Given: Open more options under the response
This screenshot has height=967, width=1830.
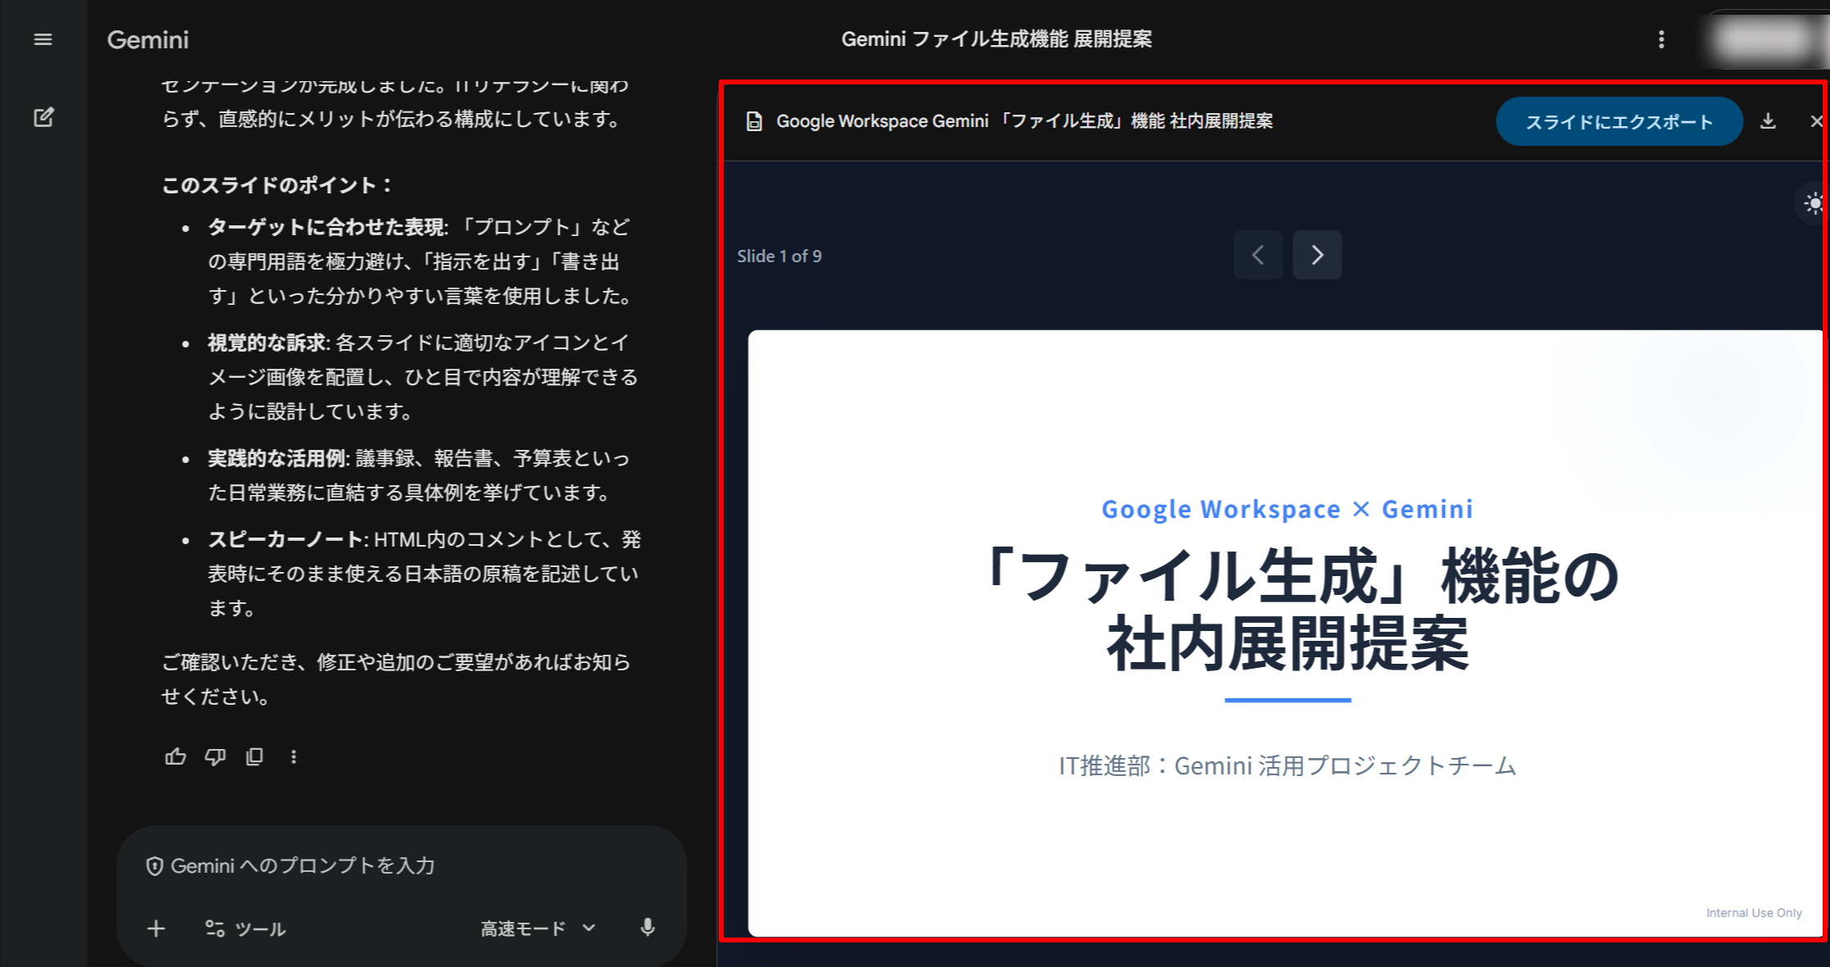Looking at the screenshot, I should click(293, 756).
